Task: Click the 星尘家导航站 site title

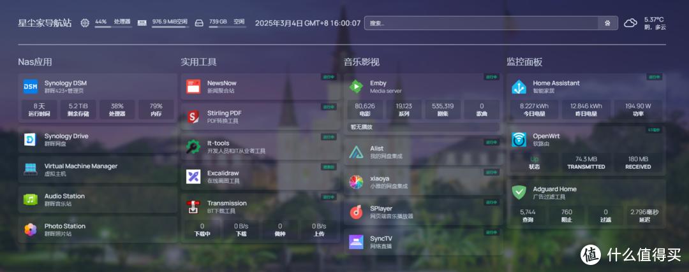Action: coord(45,23)
